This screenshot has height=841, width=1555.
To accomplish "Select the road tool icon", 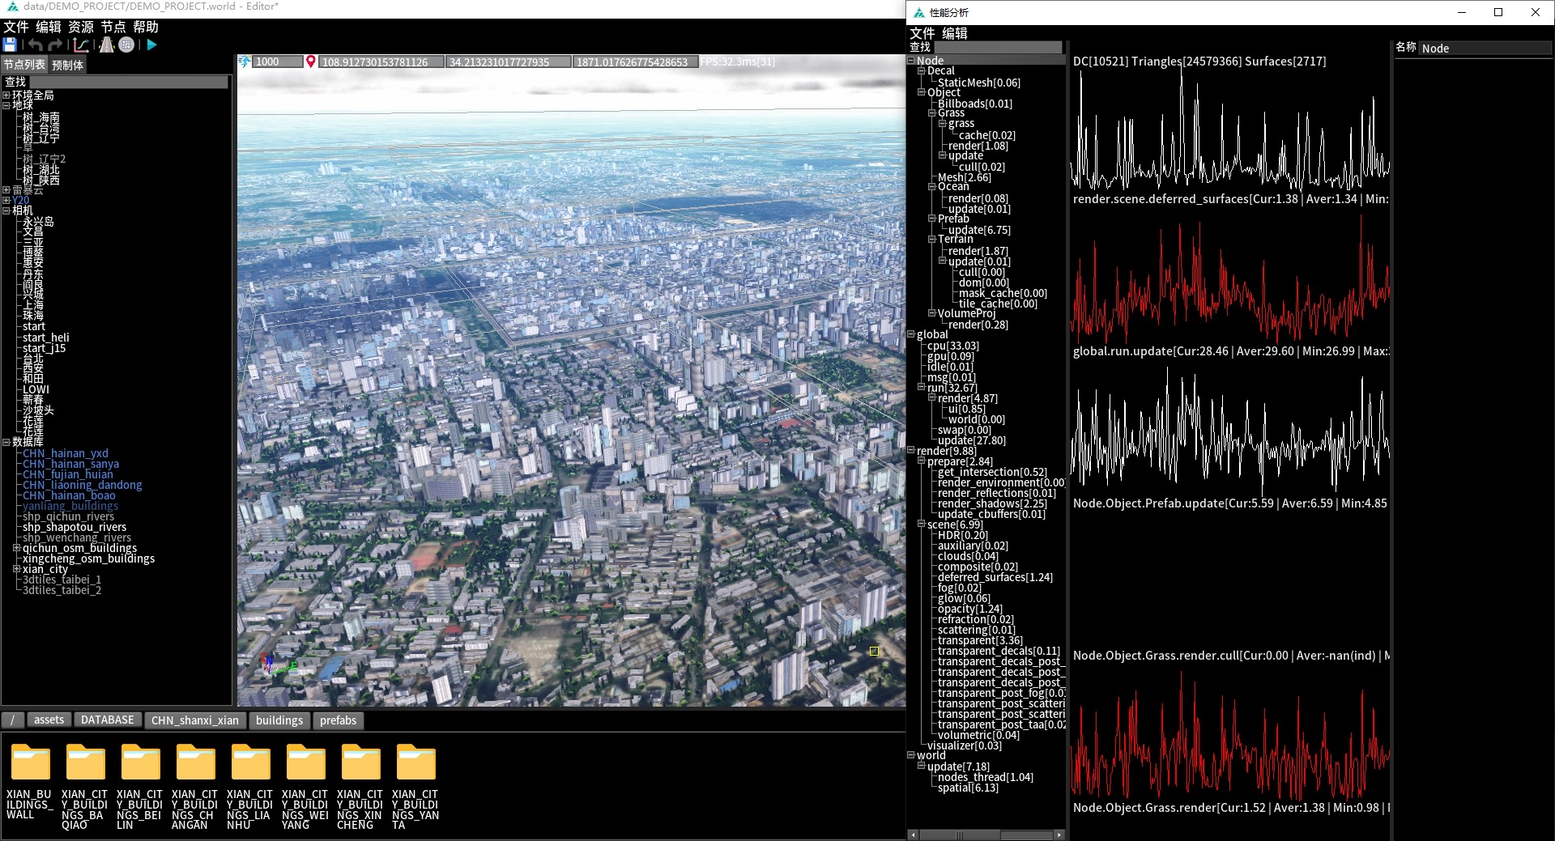I will pos(106,45).
